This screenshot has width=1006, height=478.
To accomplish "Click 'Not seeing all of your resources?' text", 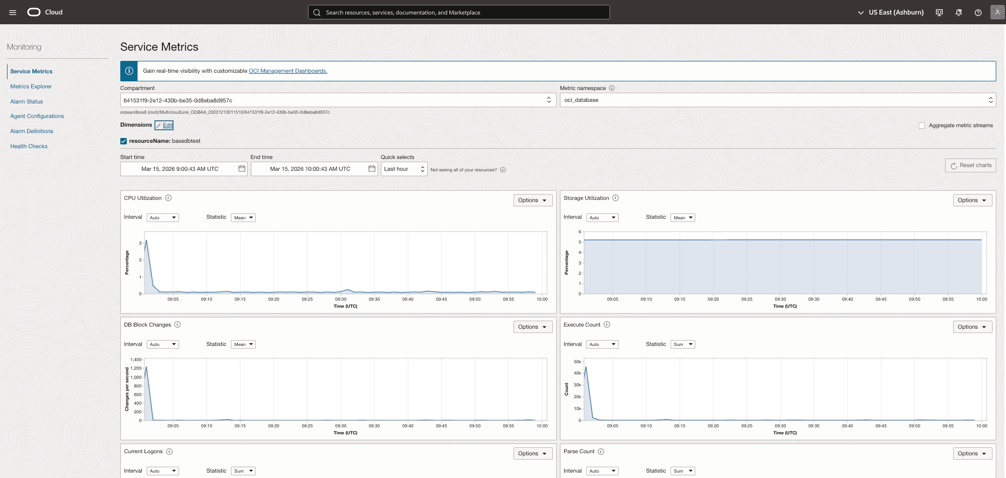I will point(463,170).
